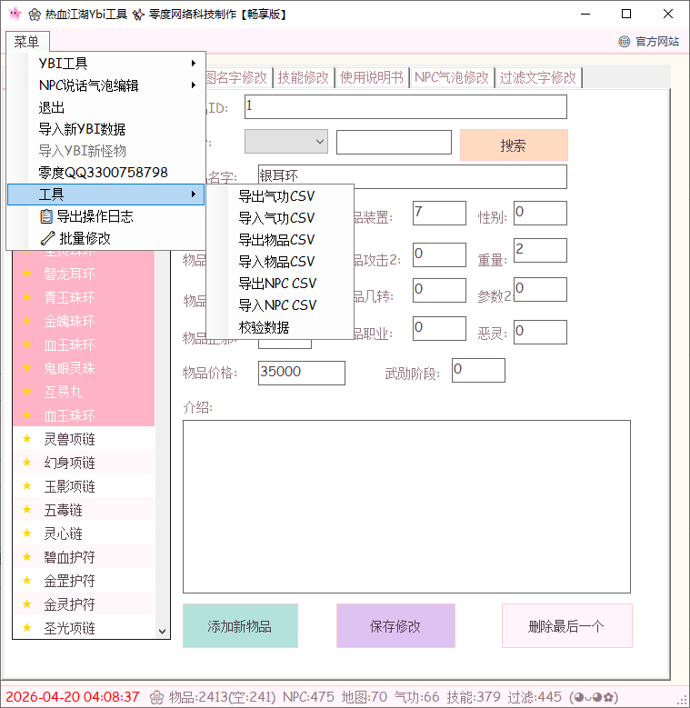The image size is (690, 708).
Task: Choose 导出NPC CSV from the submenu
Action: click(x=280, y=284)
